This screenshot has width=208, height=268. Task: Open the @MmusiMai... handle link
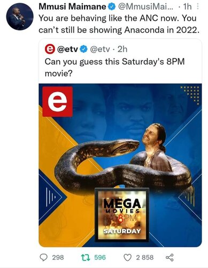(x=144, y=7)
